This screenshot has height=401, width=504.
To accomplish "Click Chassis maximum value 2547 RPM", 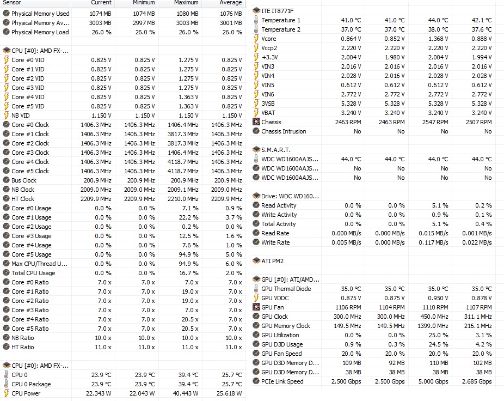I will click(435, 122).
